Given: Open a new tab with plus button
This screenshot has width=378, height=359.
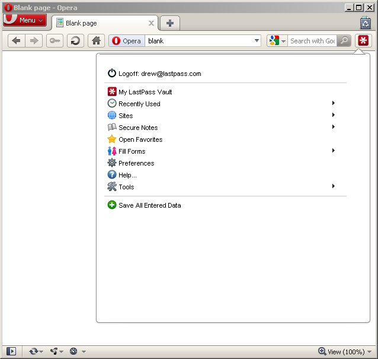Looking at the screenshot, I should pyautogui.click(x=170, y=23).
